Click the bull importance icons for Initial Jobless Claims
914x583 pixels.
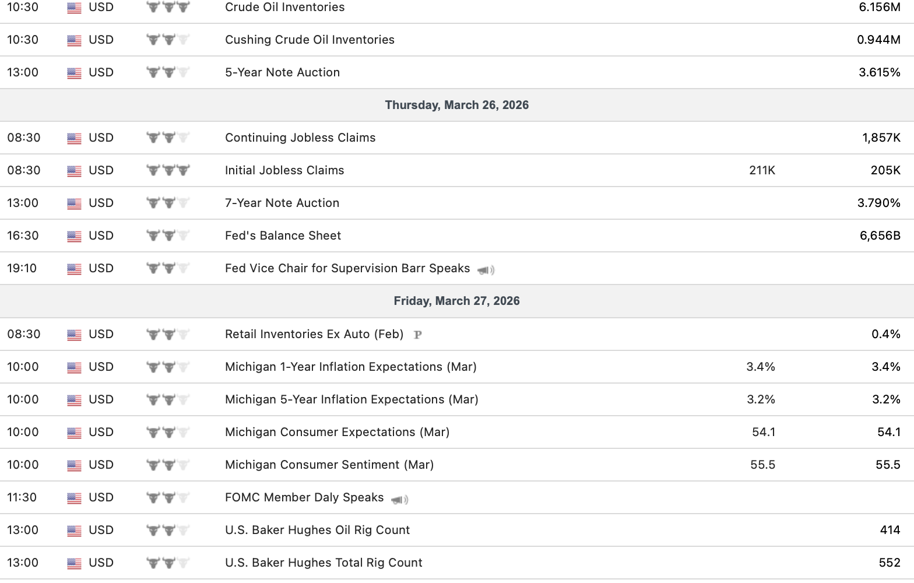pos(168,170)
